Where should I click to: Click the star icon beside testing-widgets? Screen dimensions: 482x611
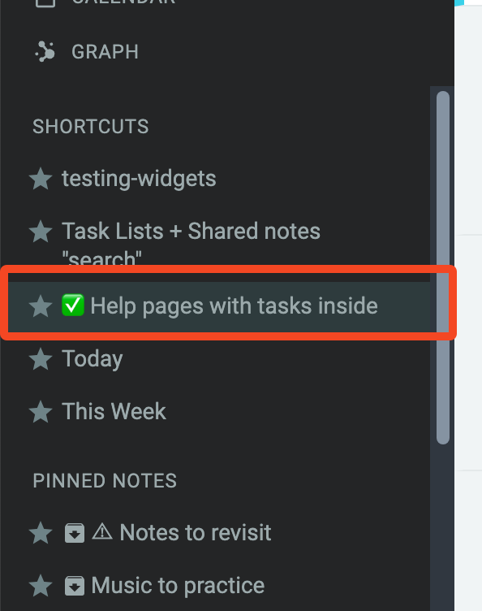point(41,179)
